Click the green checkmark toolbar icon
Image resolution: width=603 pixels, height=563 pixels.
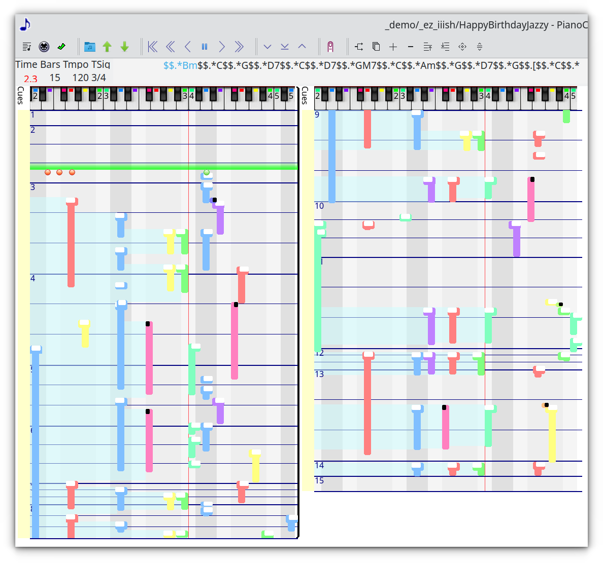tap(61, 47)
